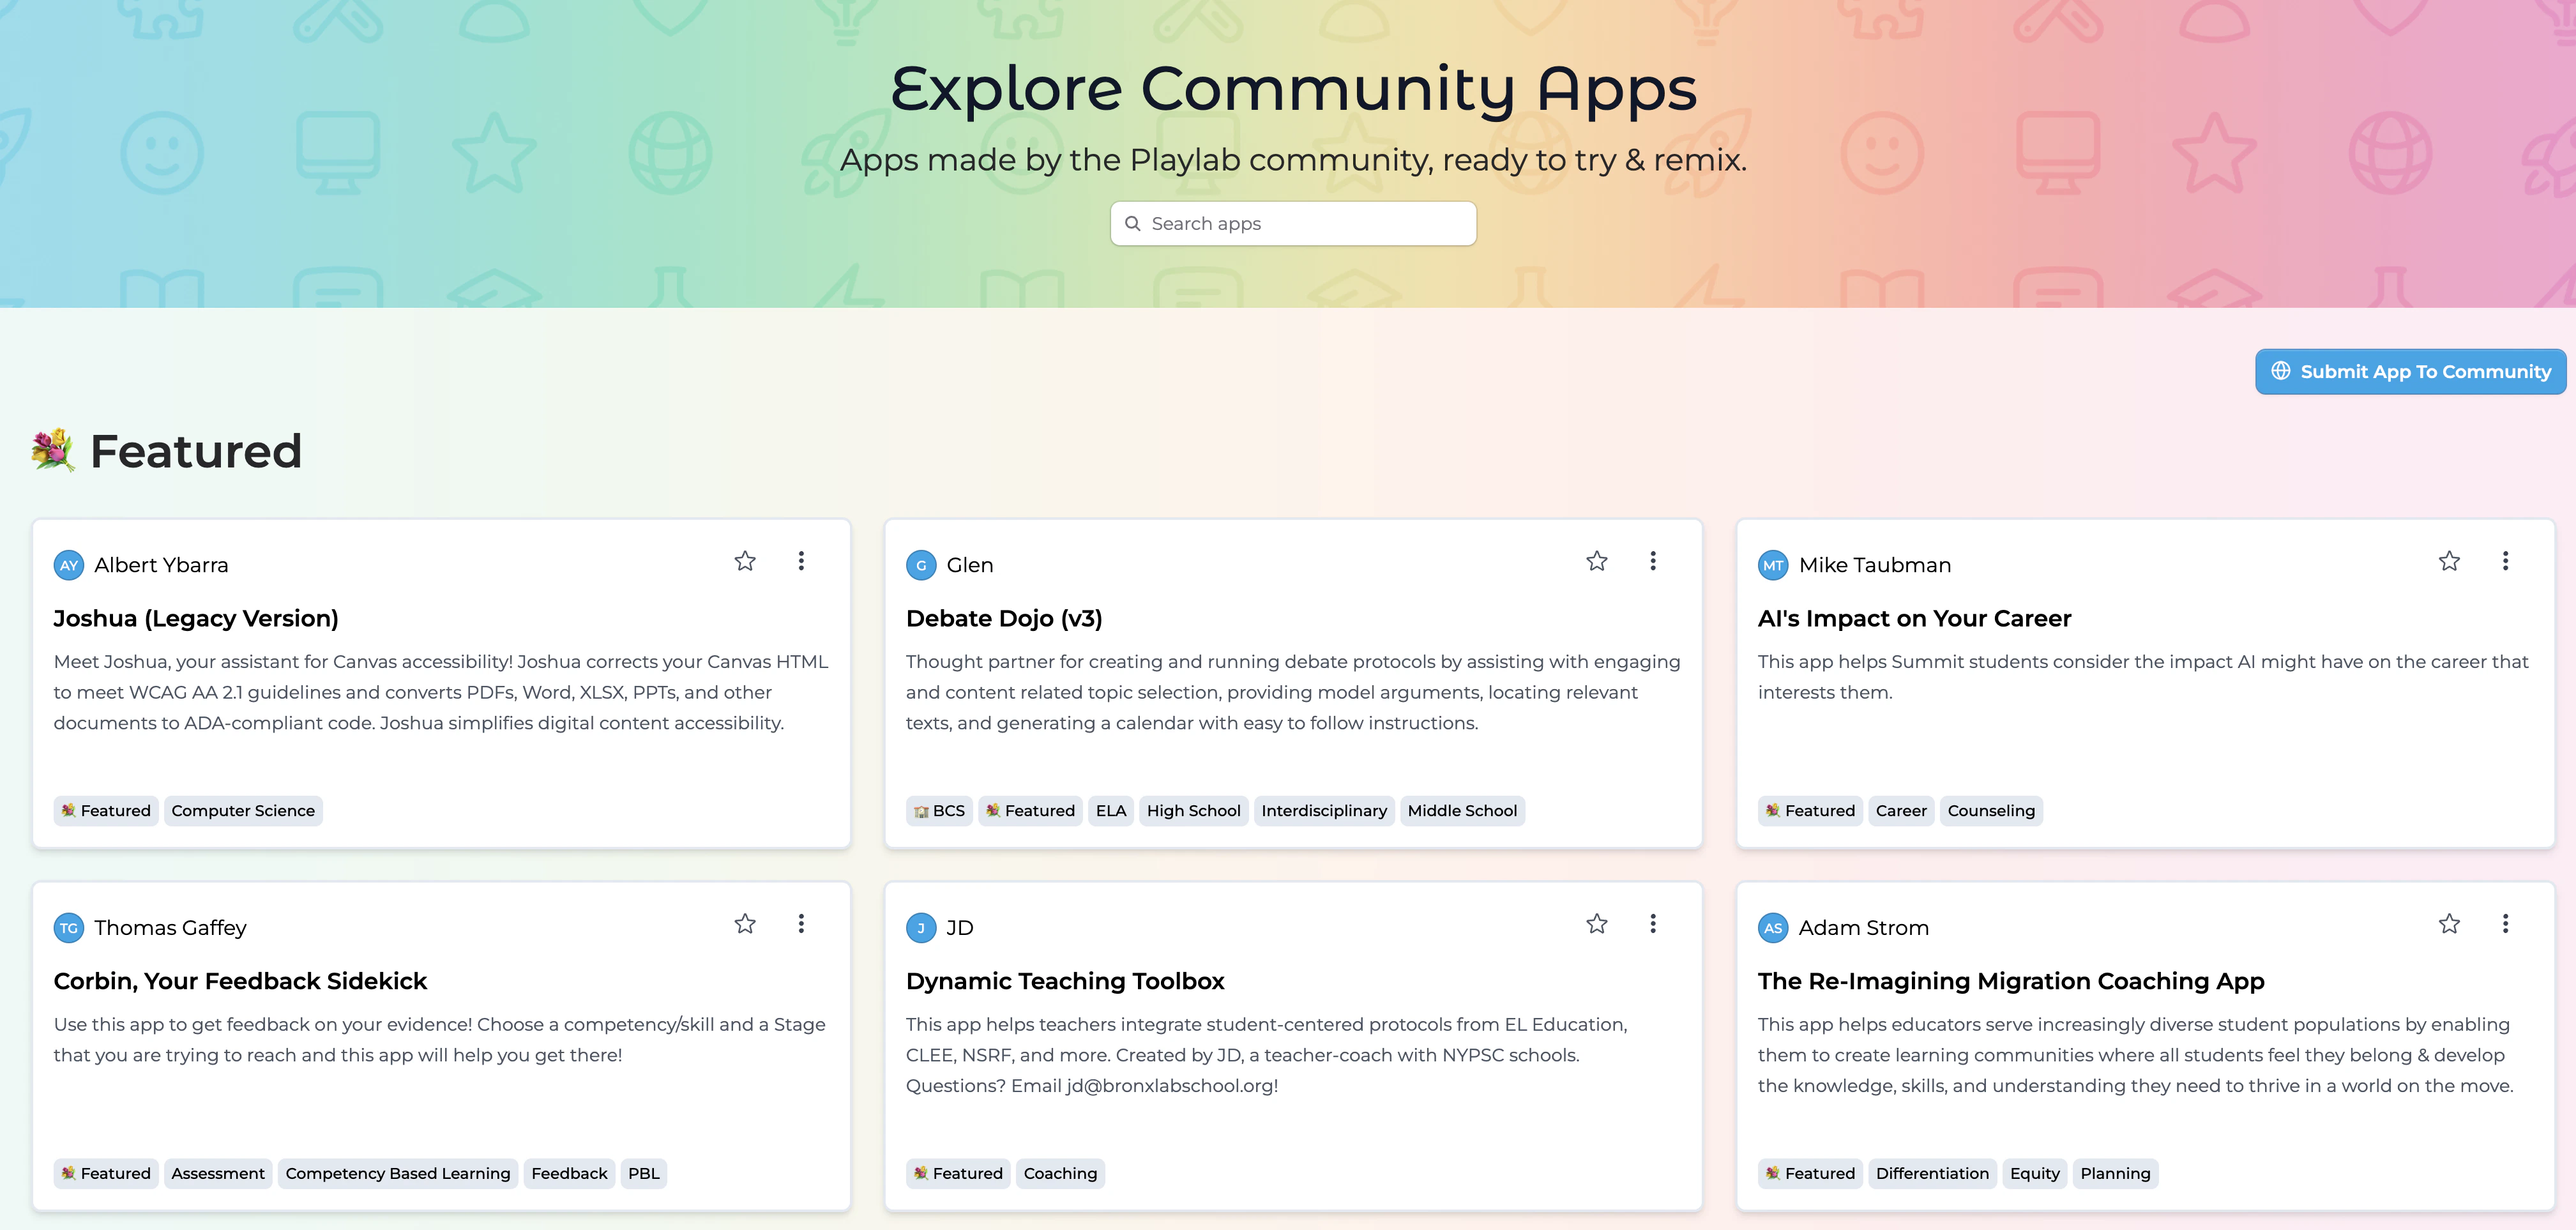Click the Glen avatar icon

click(921, 565)
